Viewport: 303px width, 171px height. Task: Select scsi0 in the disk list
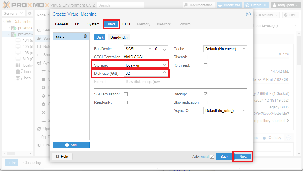(x=71, y=36)
